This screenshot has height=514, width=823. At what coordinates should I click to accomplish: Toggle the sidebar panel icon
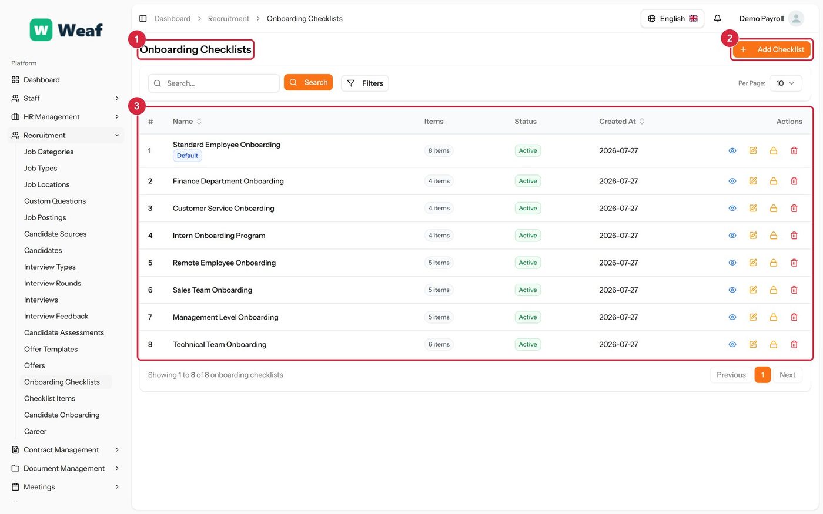point(143,19)
